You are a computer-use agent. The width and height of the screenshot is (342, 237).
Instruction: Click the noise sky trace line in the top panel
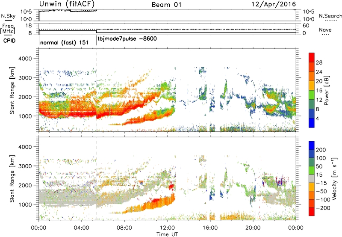point(68,10)
